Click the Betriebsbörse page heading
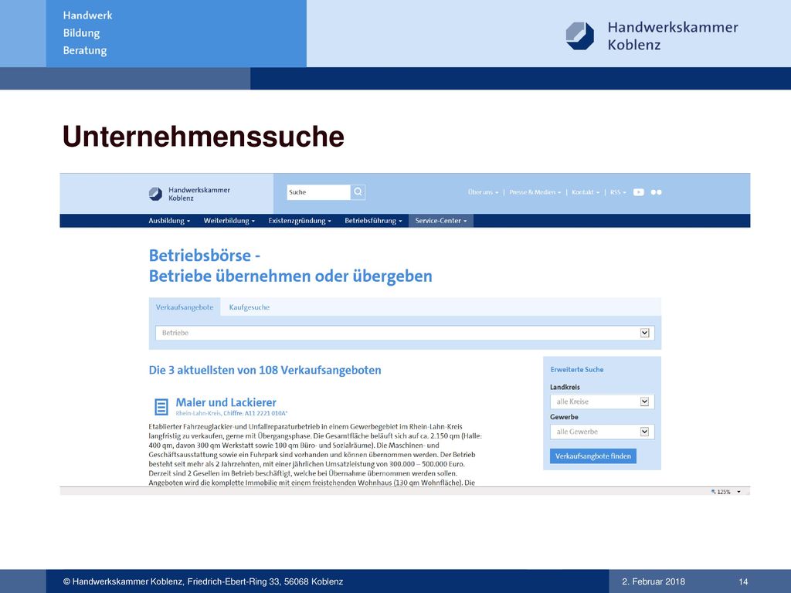The image size is (791, 593). coord(290,266)
